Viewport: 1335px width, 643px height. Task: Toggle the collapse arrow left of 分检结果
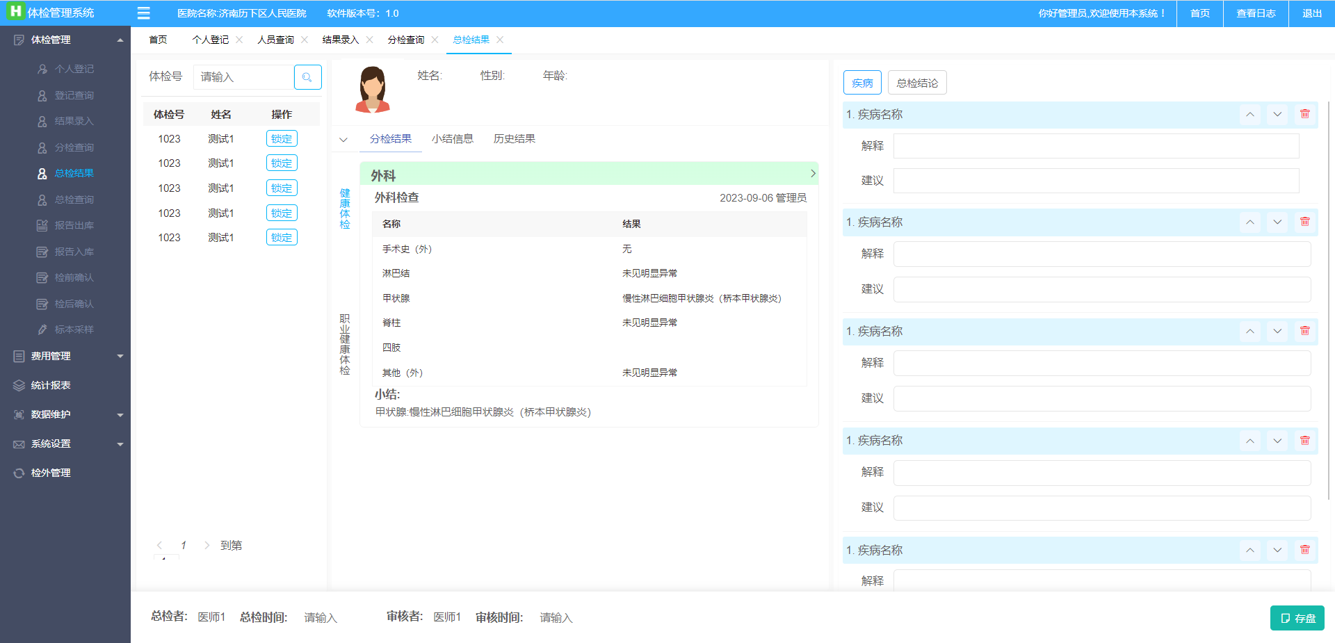[343, 140]
